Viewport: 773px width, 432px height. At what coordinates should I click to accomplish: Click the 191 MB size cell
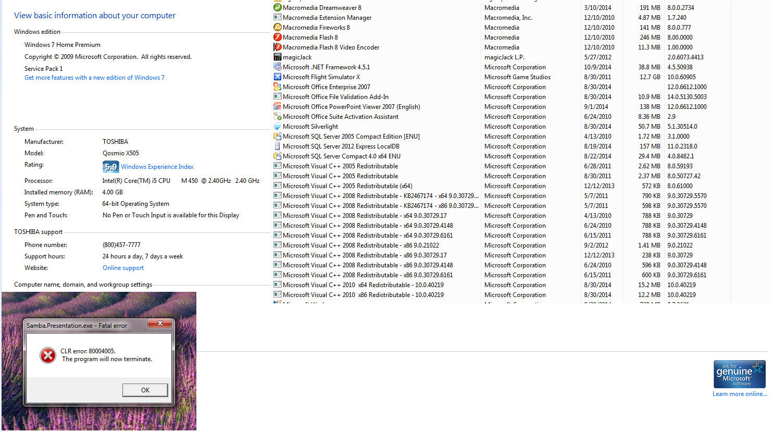point(650,7)
